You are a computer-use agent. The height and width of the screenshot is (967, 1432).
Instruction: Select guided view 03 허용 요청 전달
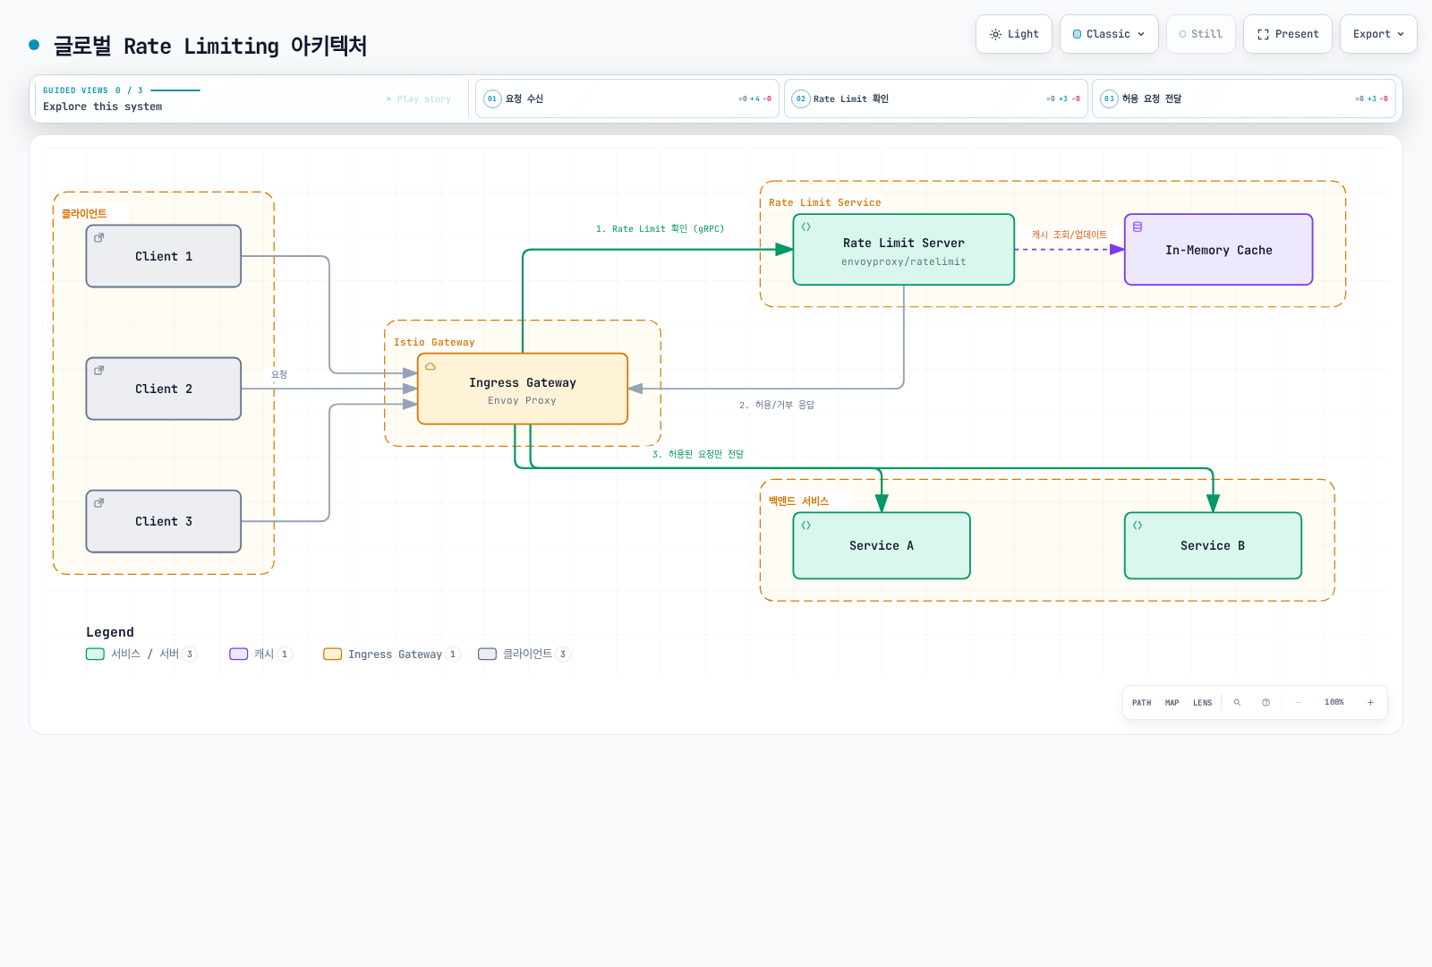tap(1244, 98)
